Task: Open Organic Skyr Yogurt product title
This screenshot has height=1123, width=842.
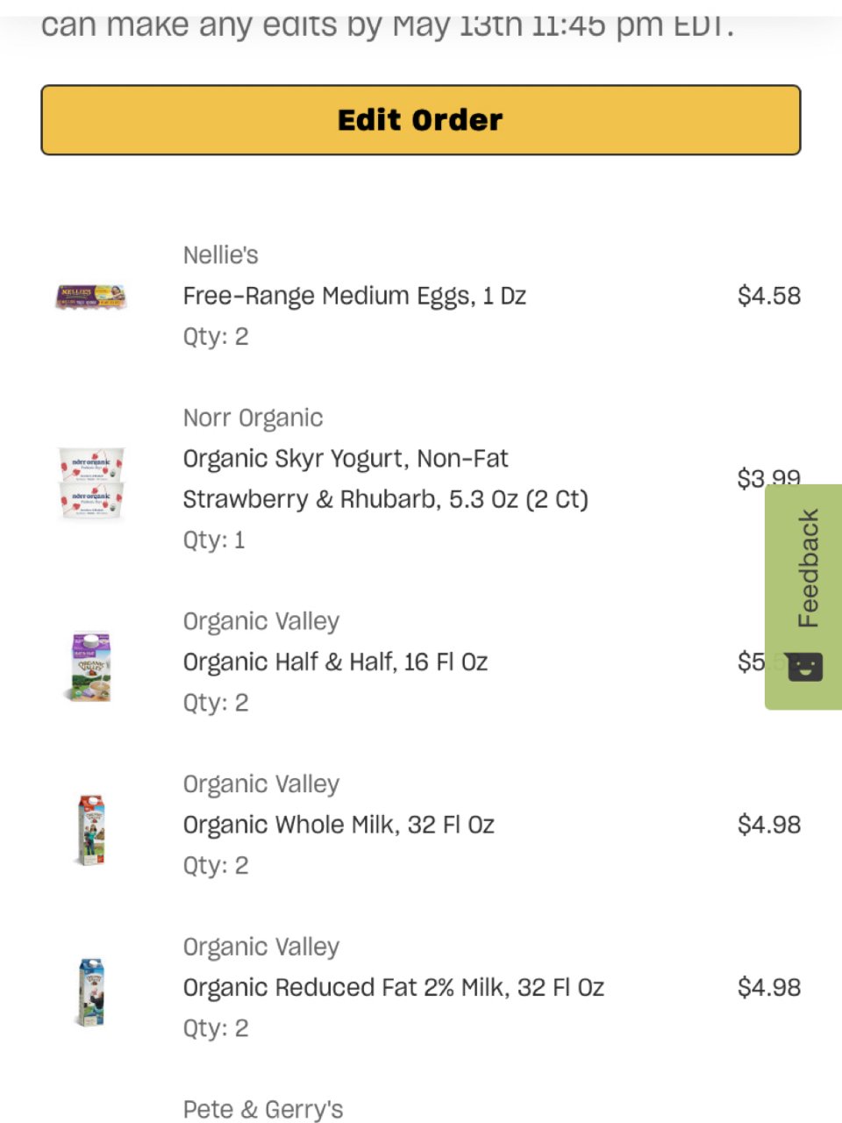Action: pos(385,479)
